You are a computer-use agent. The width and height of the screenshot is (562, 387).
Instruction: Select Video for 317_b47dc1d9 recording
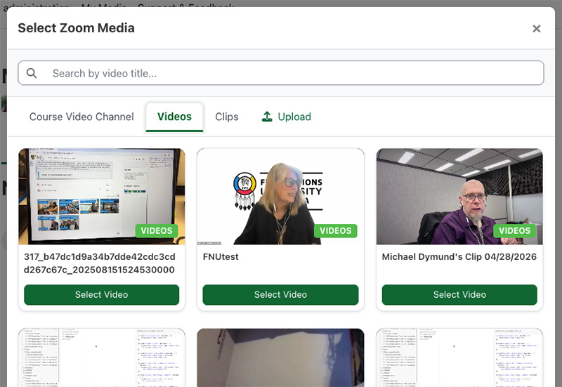point(101,294)
